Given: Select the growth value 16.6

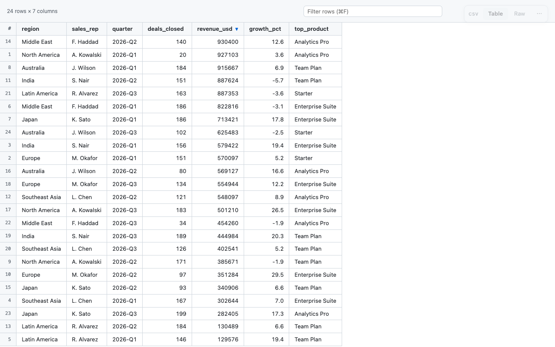Looking at the screenshot, I should (266, 171).
